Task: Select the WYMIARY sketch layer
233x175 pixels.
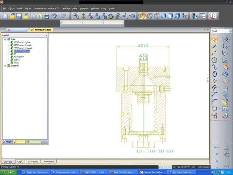Action: (x=19, y=57)
